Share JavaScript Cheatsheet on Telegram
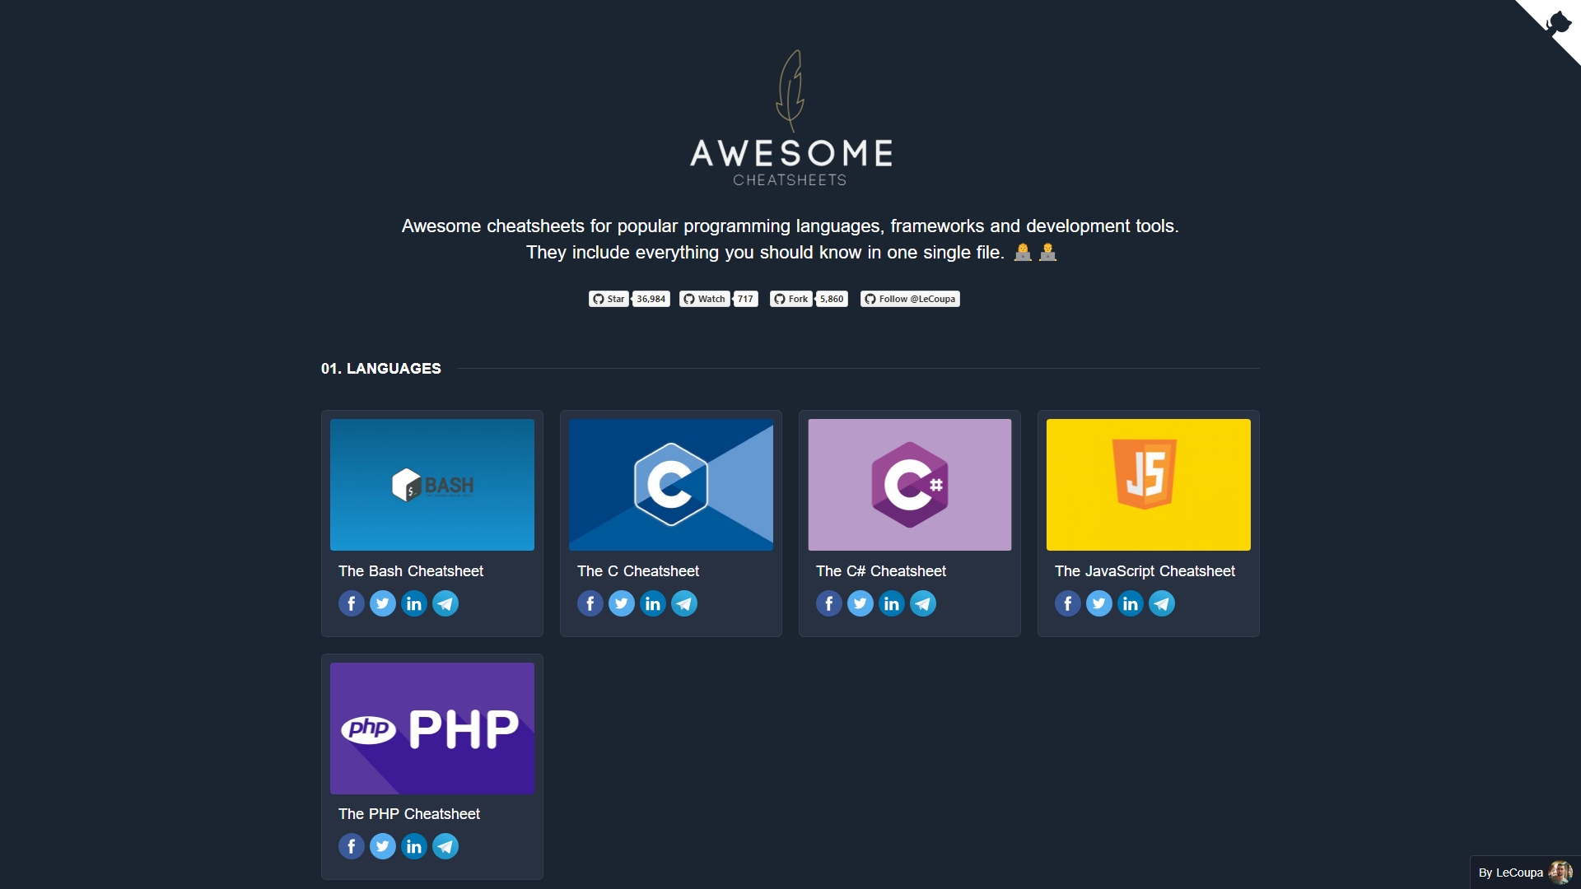This screenshot has width=1581, height=889. (x=1162, y=603)
